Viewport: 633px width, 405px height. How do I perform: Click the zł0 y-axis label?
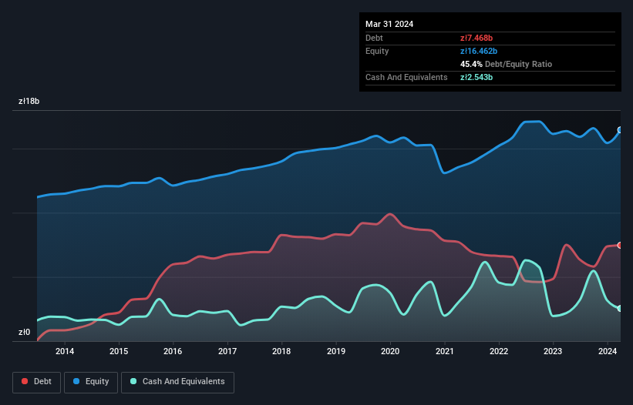click(x=24, y=332)
